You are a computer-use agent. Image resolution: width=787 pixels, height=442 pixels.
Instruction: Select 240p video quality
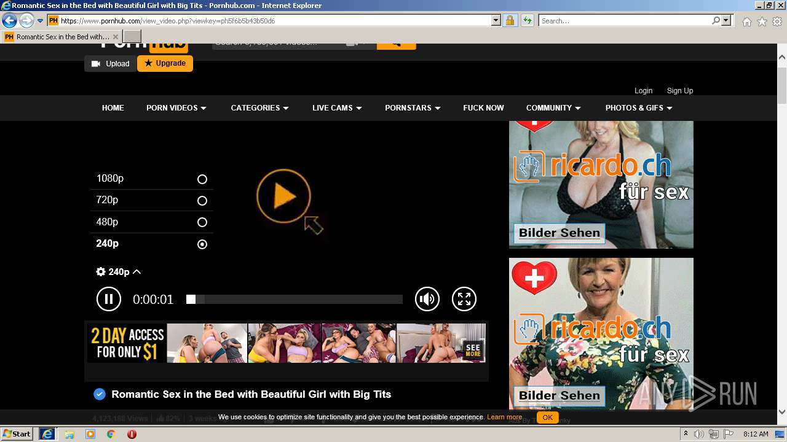[151, 244]
